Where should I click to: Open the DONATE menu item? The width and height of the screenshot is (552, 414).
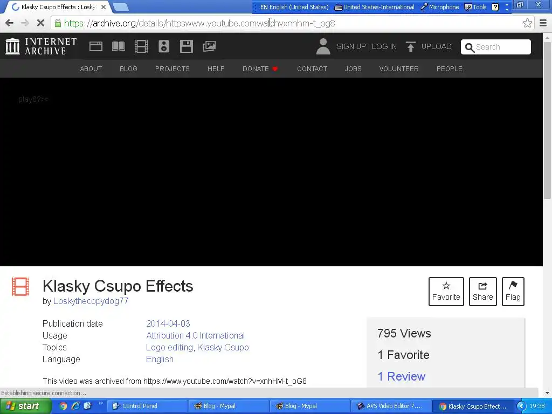click(260, 68)
